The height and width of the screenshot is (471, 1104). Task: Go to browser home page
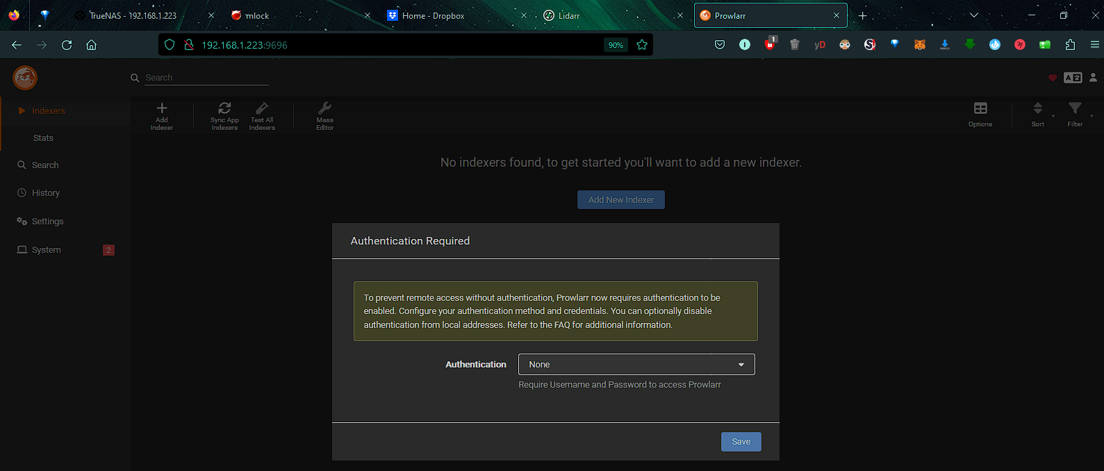pos(91,45)
